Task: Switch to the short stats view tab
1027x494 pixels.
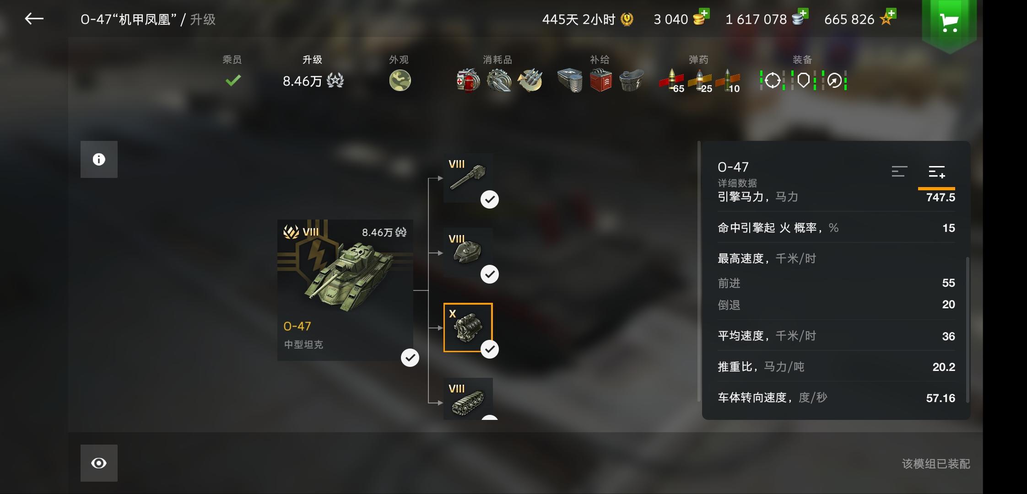Action: pos(899,172)
